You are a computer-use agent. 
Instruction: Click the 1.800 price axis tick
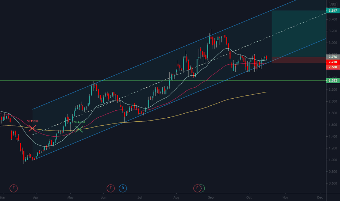point(333,113)
